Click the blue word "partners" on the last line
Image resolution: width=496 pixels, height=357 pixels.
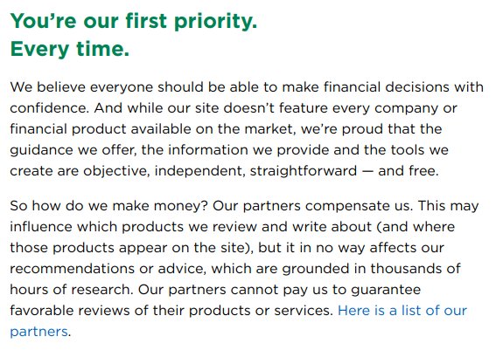(x=38, y=332)
